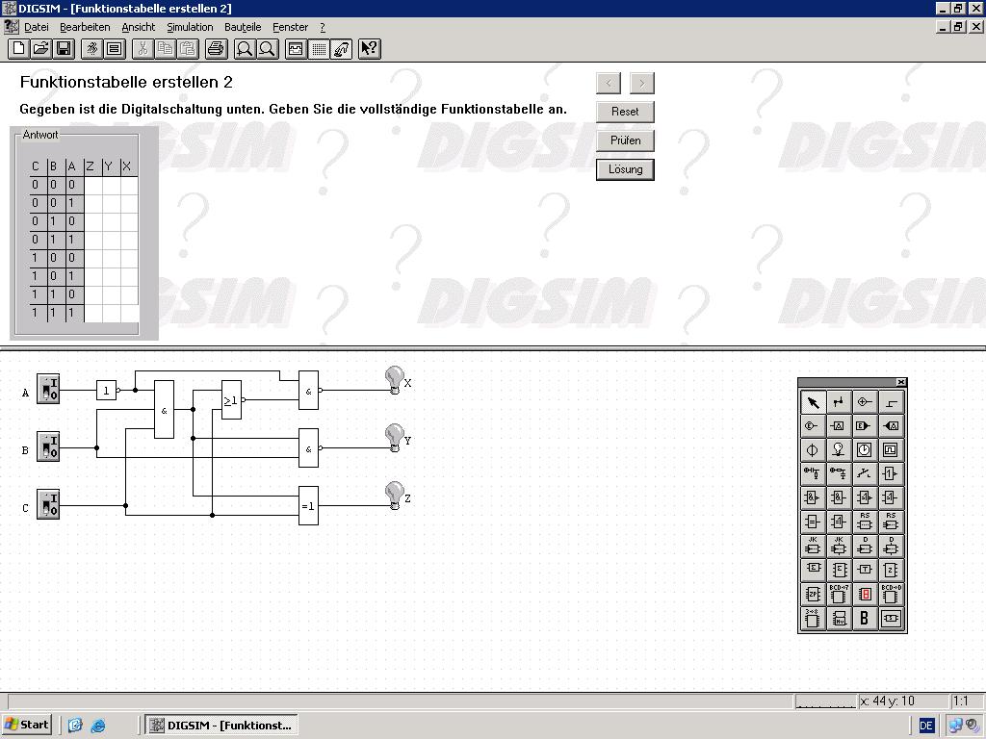Toggle input switch C
The image size is (986, 739).
coord(48,504)
